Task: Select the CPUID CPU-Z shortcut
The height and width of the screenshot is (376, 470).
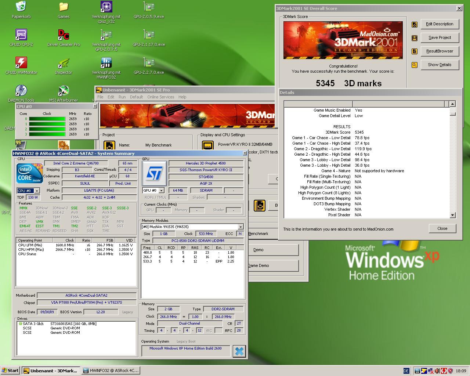Action: (x=21, y=38)
